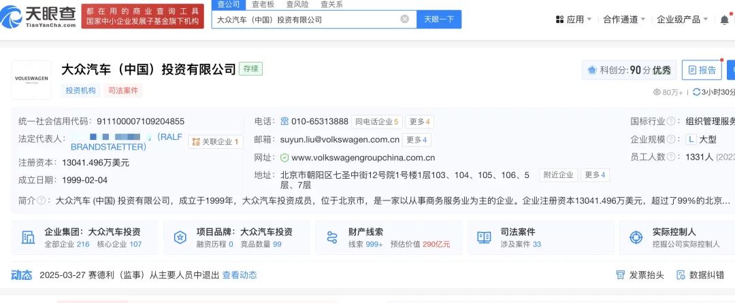Click the 简介 help question icon
735x303 pixels.
[x=42, y=200]
